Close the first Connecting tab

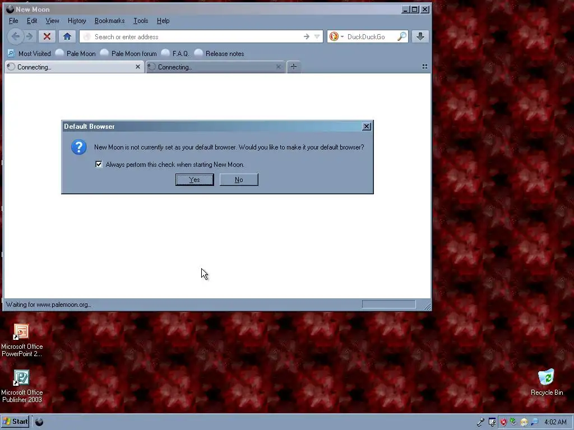point(138,67)
